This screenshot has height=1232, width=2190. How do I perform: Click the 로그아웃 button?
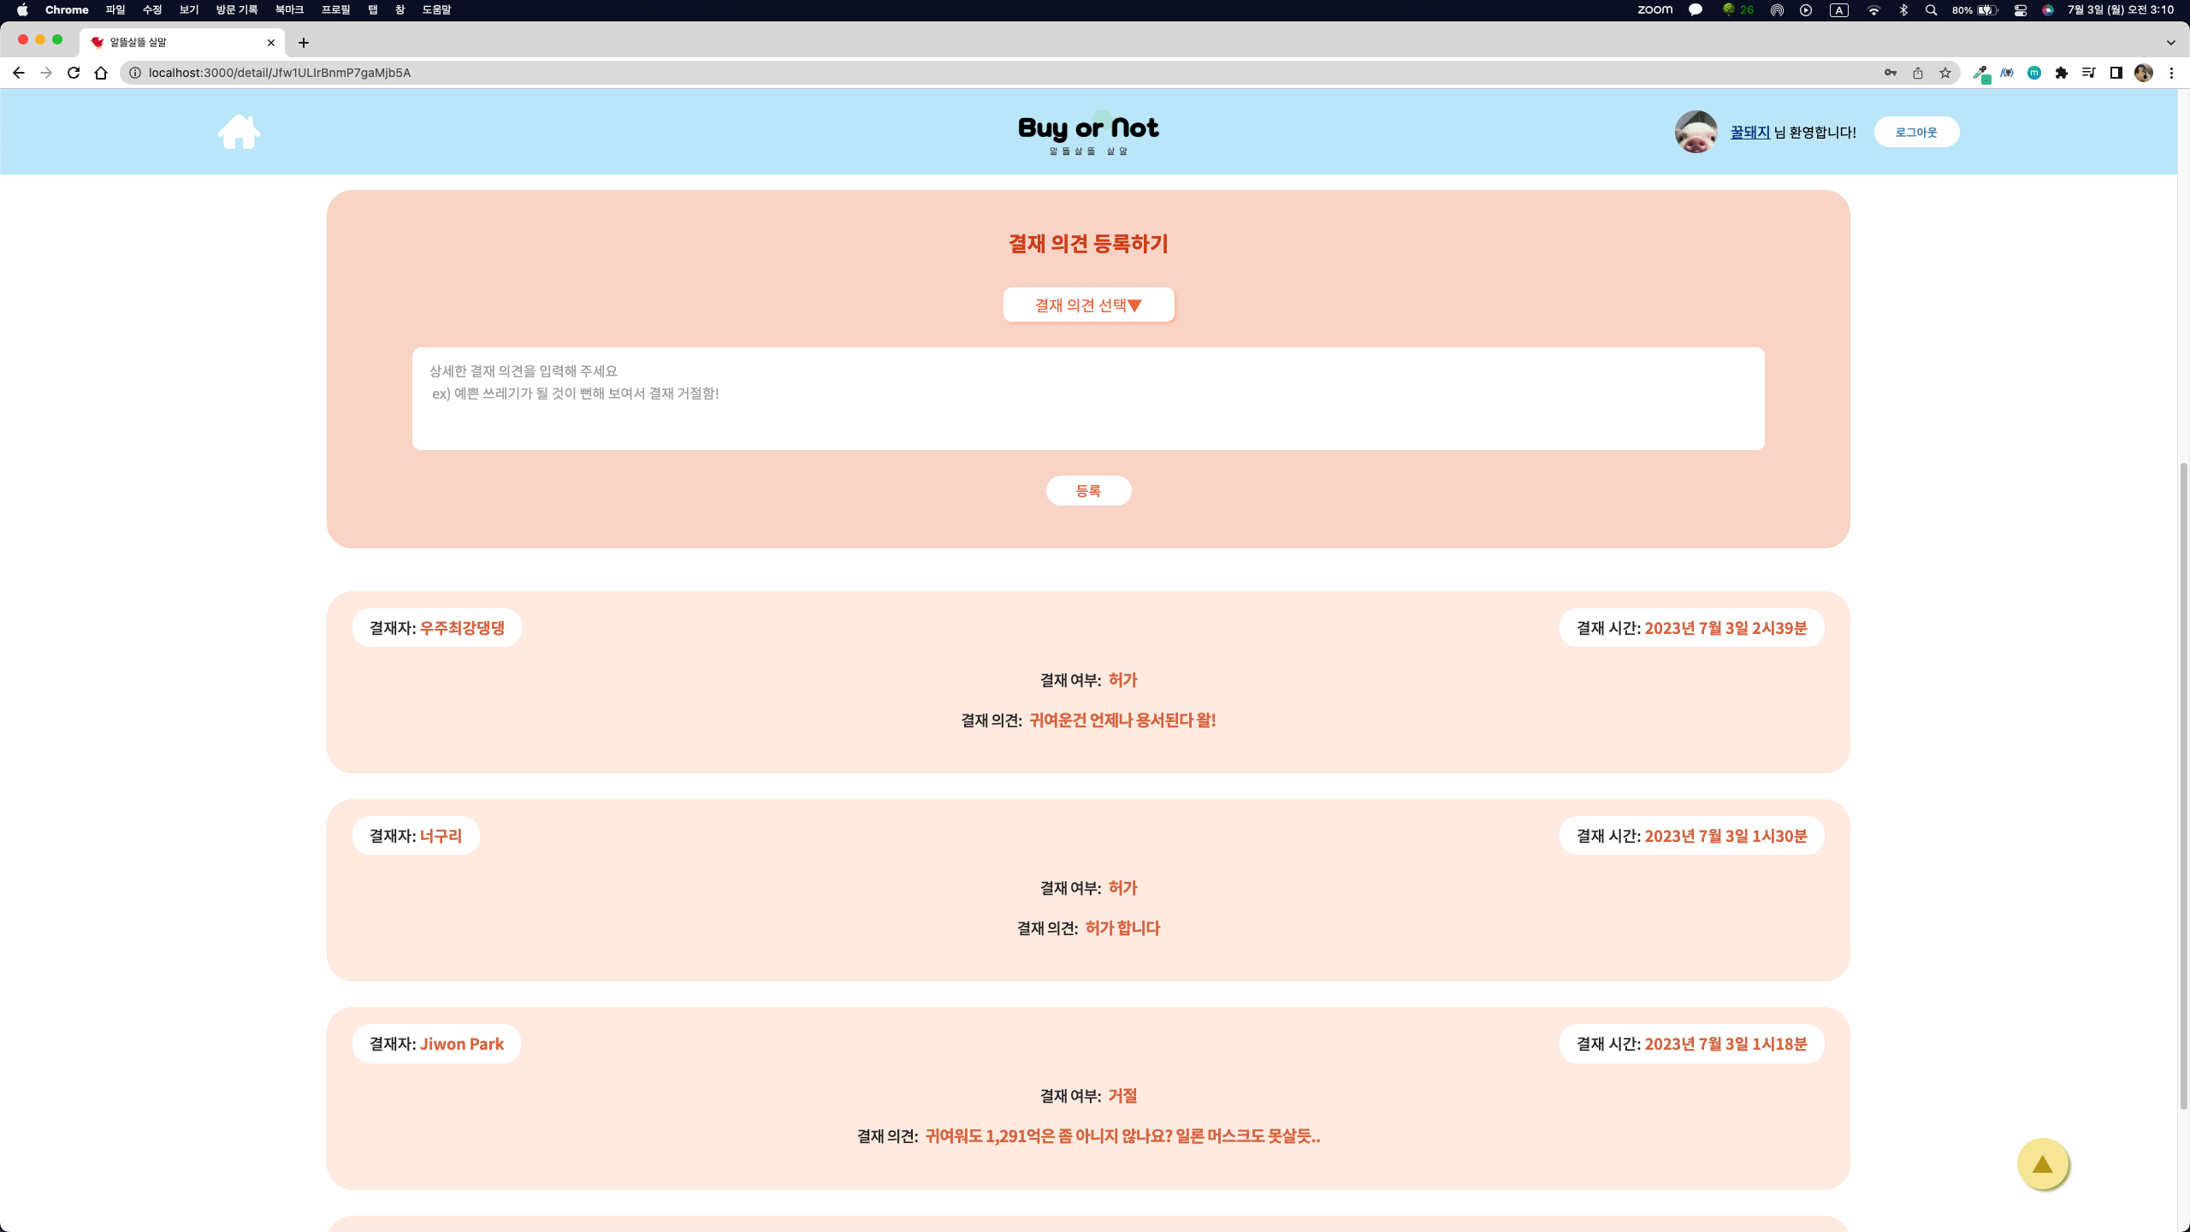tap(1917, 131)
